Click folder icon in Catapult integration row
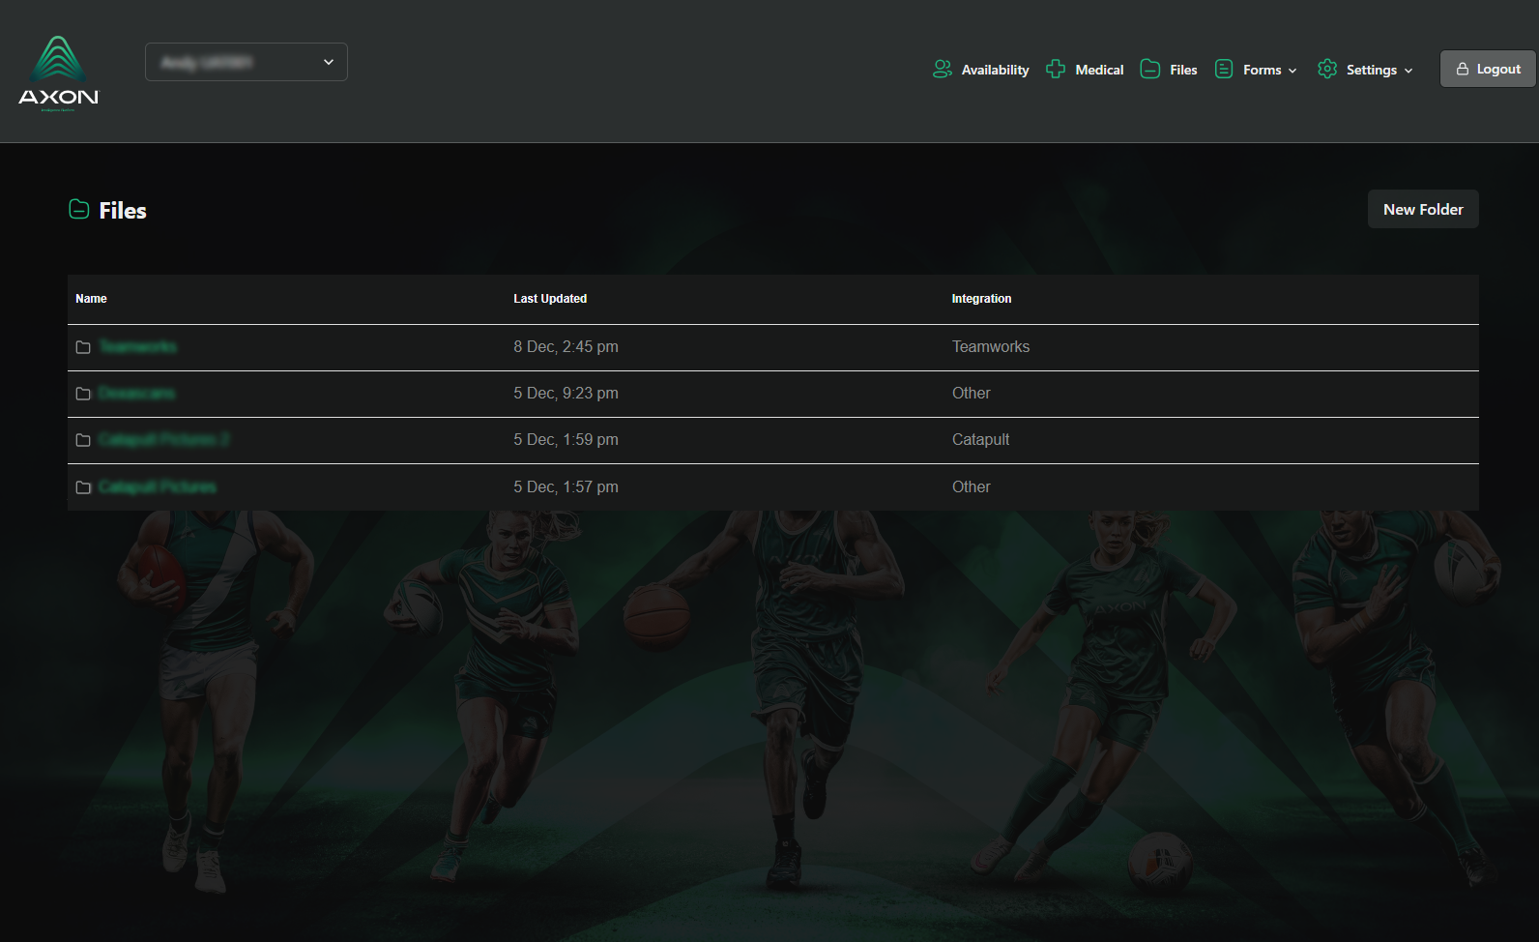 (83, 440)
